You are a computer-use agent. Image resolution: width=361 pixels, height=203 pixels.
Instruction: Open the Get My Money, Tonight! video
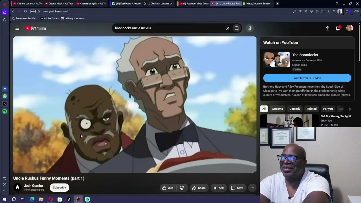336,116
